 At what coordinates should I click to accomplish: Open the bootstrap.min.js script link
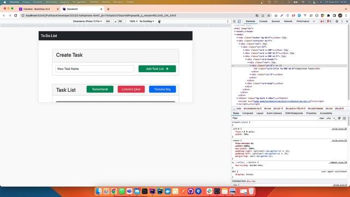[282, 101]
